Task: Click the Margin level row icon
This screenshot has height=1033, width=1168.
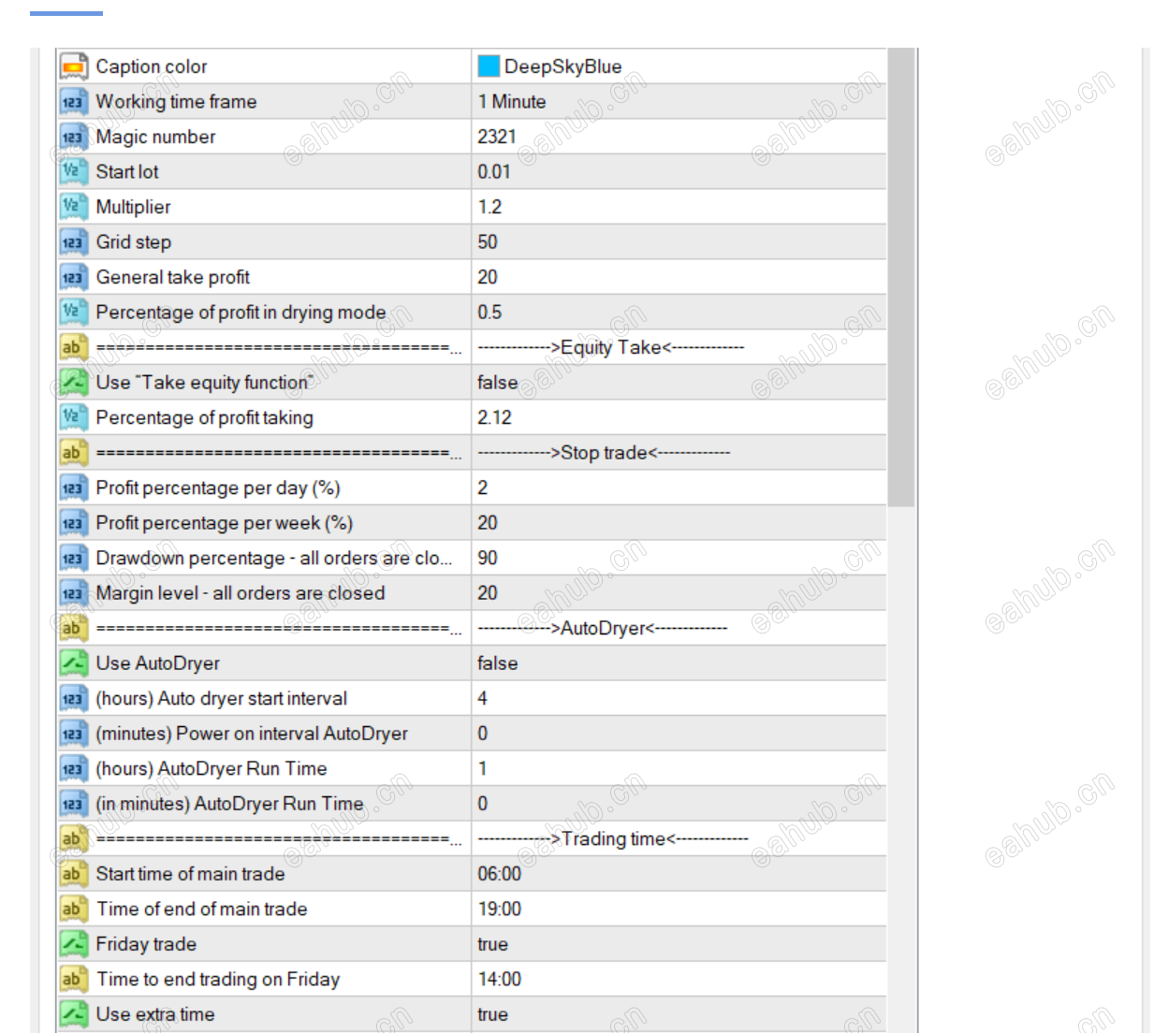Action: tap(73, 592)
